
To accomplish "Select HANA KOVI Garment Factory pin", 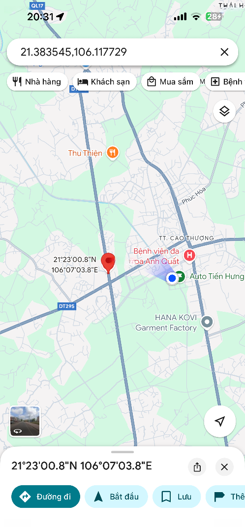I will [207, 322].
